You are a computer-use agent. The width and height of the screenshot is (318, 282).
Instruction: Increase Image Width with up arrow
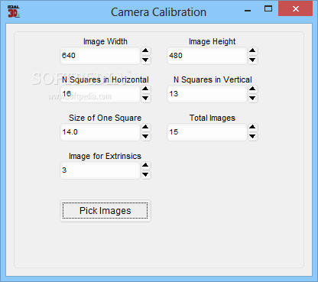[x=145, y=51]
